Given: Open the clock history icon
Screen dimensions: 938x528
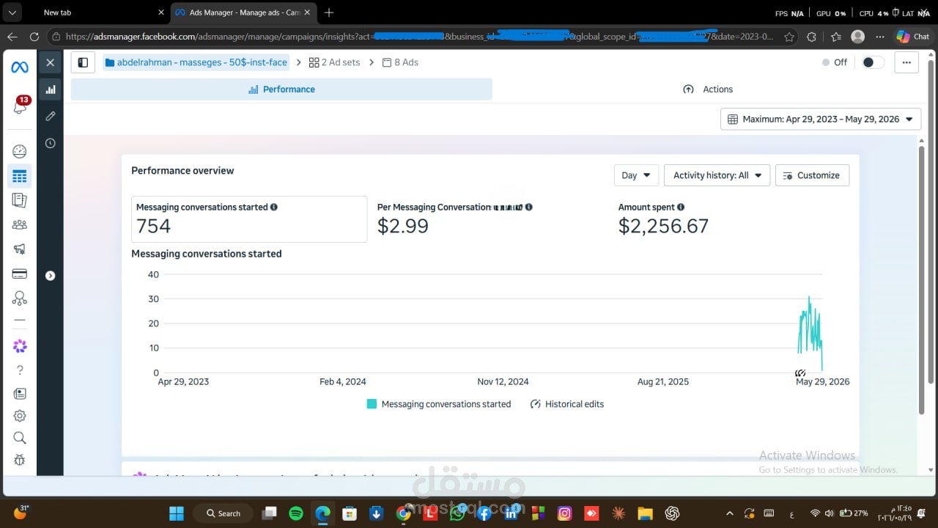Looking at the screenshot, I should [50, 143].
